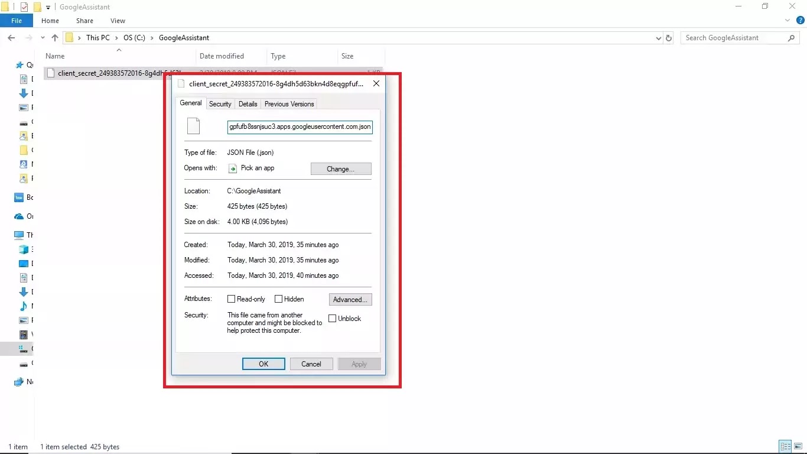Viewport: 807px width, 454px height.
Task: Click OS (C:) in the address path
Action: (134, 38)
